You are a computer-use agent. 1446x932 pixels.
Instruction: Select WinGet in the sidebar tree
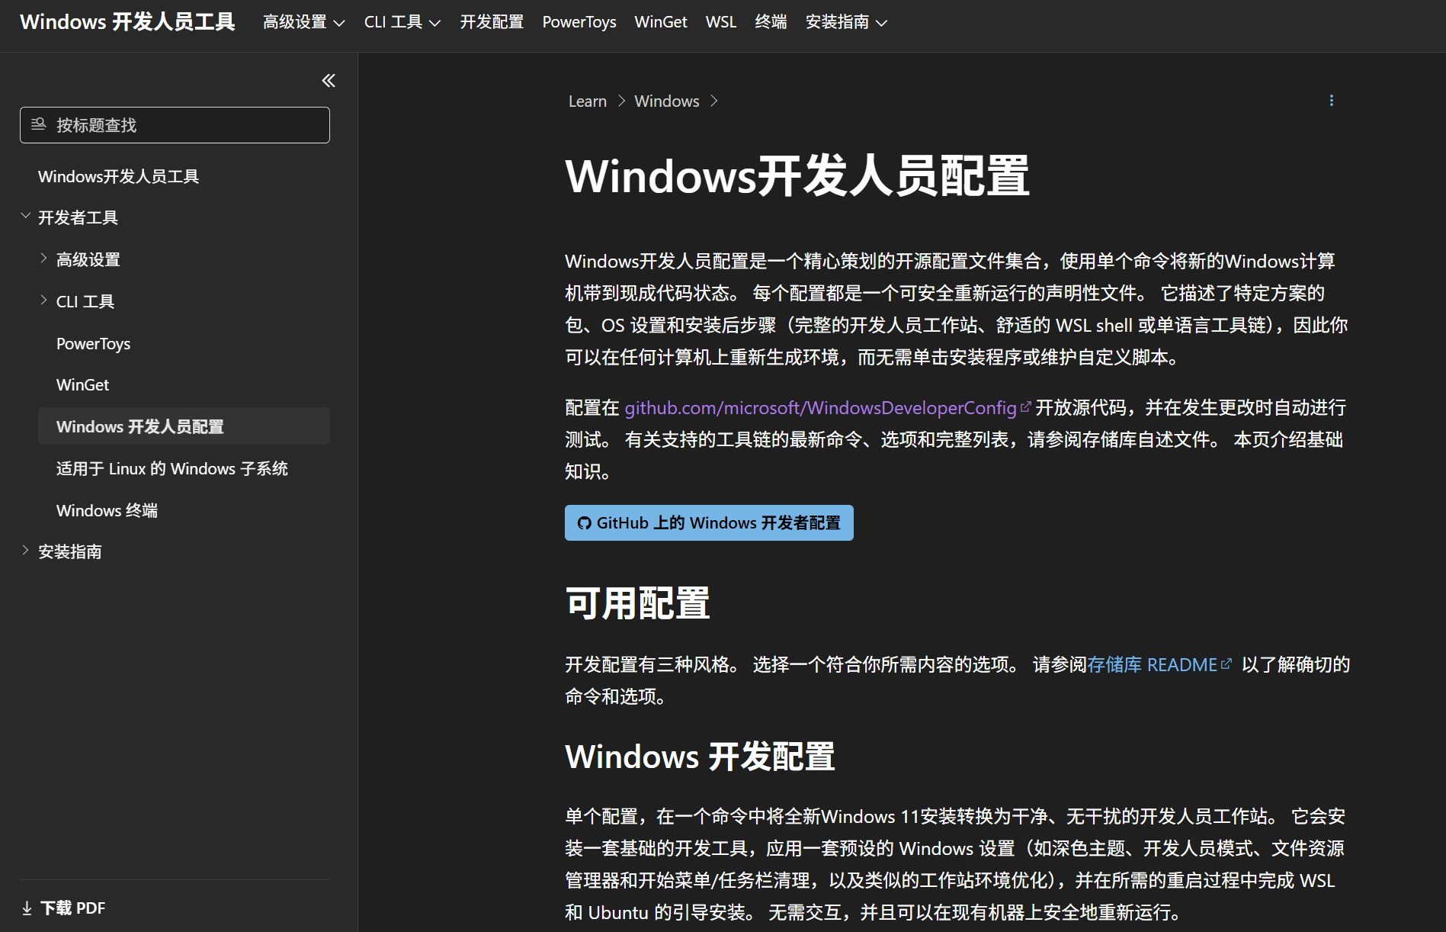[x=82, y=384]
